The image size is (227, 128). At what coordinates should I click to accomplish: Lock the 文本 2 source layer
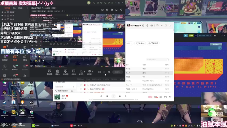click(5, 19)
